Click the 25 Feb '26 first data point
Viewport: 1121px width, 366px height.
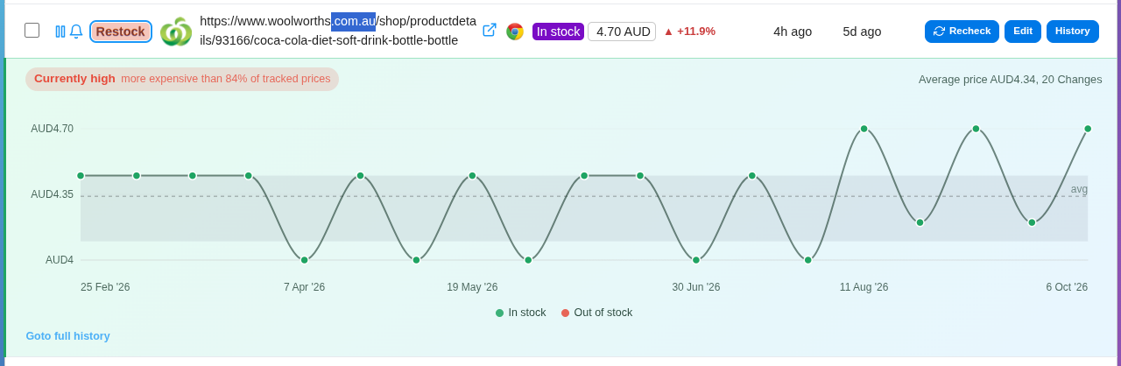pos(81,175)
